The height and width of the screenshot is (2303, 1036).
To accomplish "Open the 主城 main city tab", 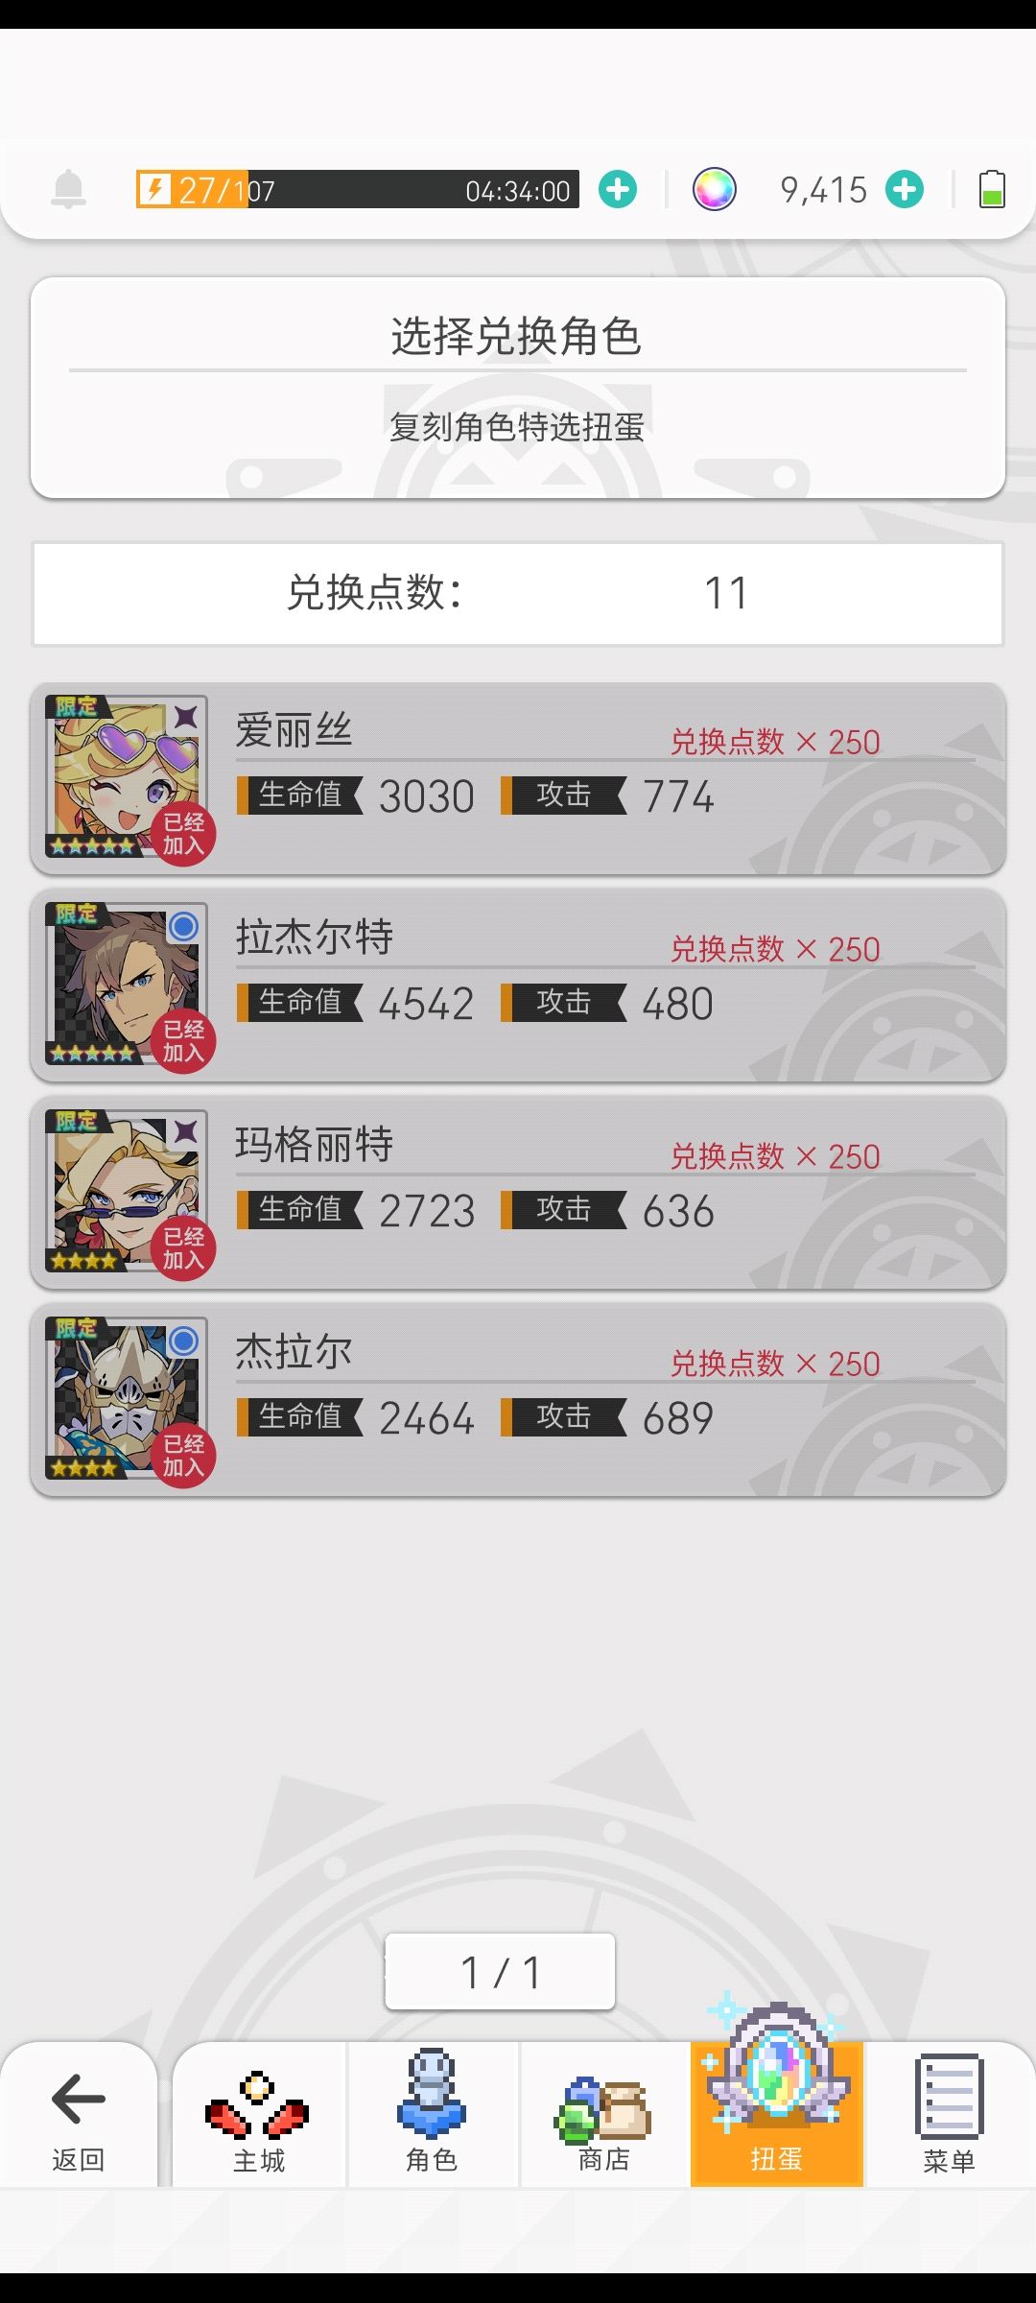I will pos(259,2115).
